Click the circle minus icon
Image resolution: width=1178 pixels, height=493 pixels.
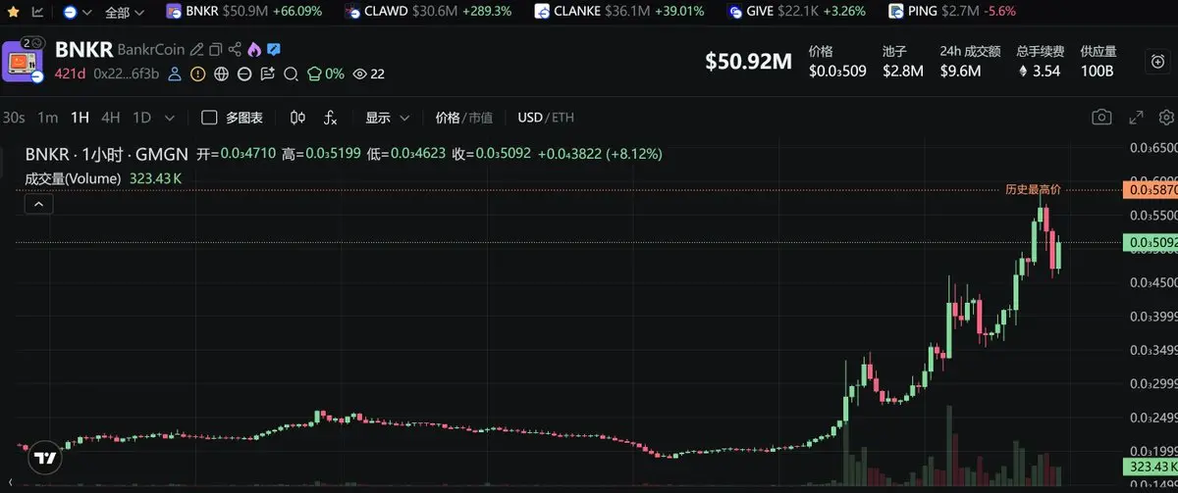[244, 74]
